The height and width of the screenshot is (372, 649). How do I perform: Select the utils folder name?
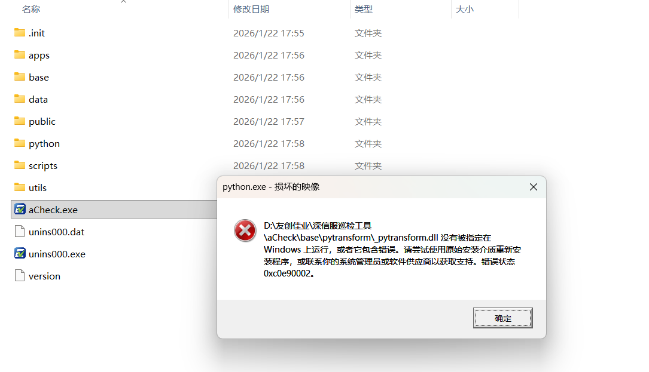tap(38, 187)
